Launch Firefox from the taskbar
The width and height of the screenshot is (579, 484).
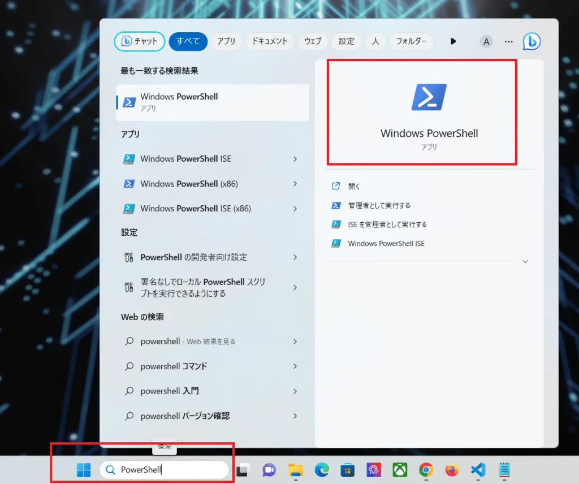[452, 470]
